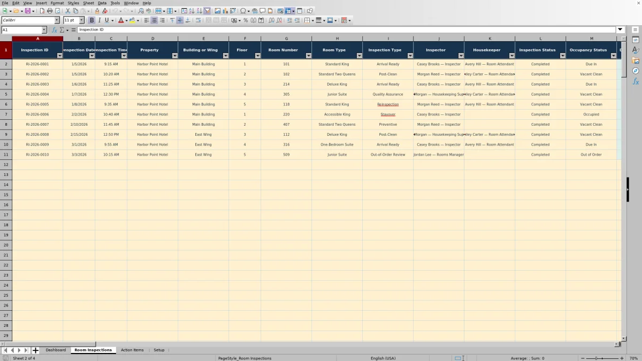
Task: Click the Function Wizard fx icon
Action: pos(54,30)
